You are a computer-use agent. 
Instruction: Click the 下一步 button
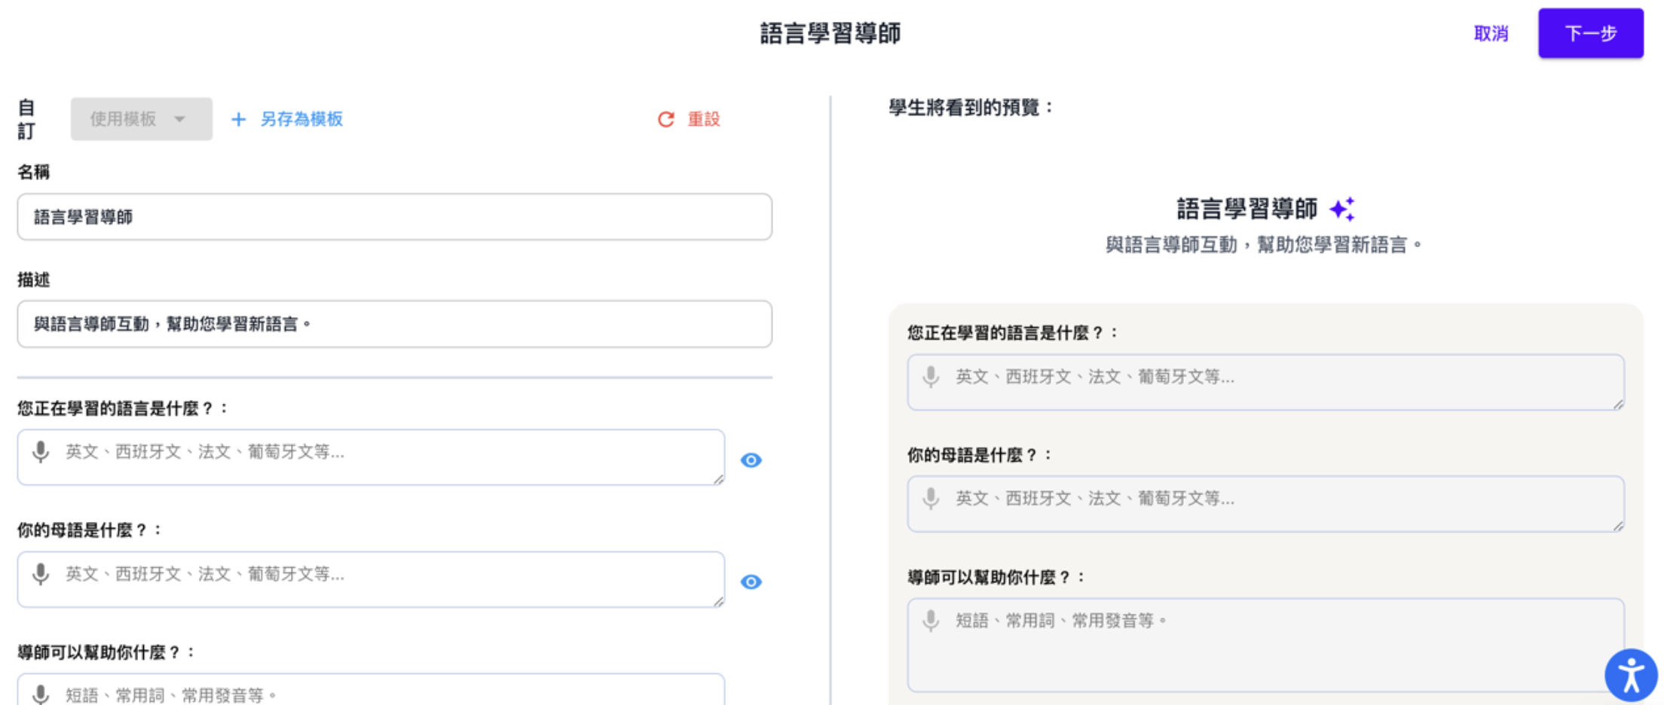1590,33
